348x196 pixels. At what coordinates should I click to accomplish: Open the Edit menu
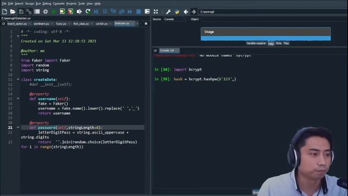(10, 4)
